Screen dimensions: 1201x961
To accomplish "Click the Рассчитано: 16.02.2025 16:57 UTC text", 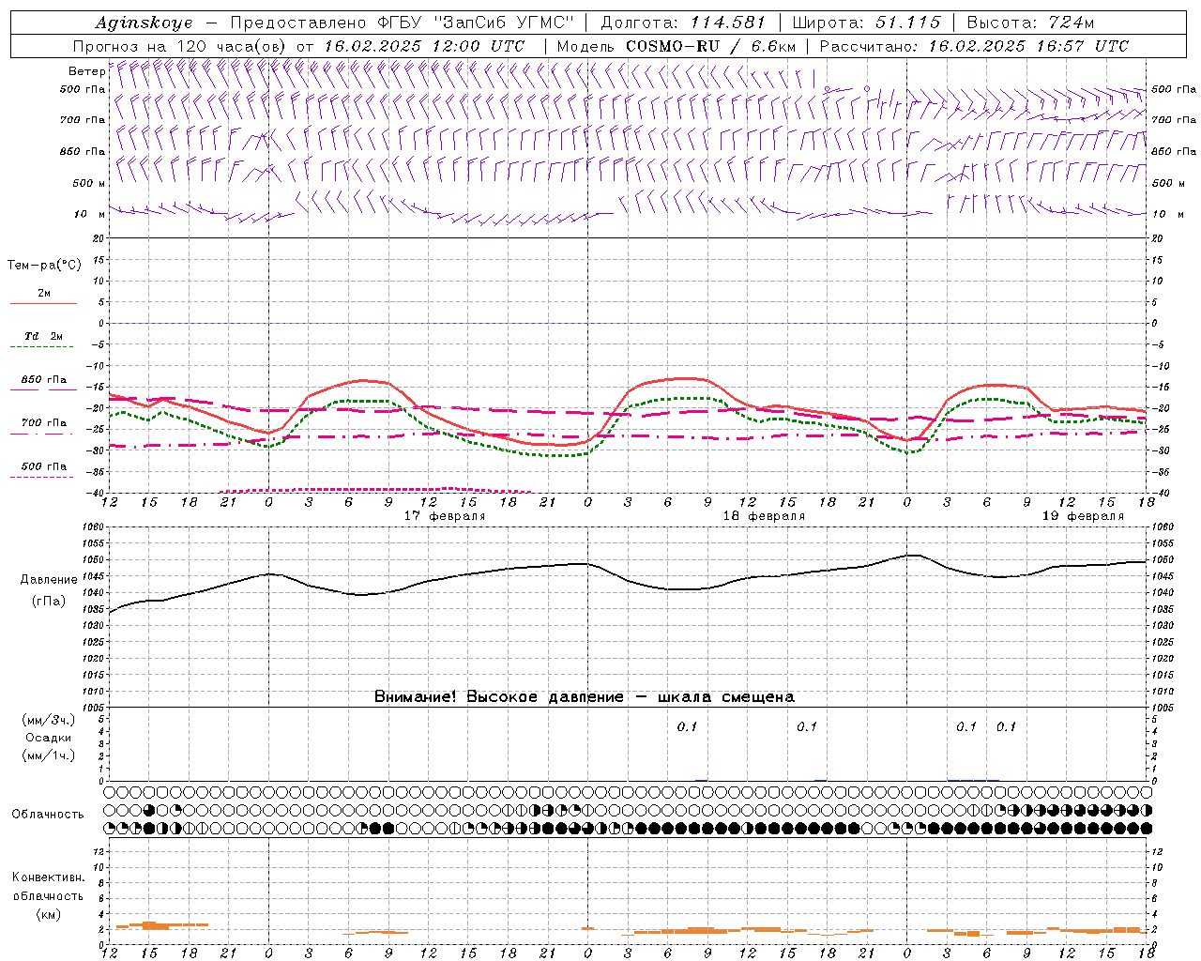I will point(974,46).
